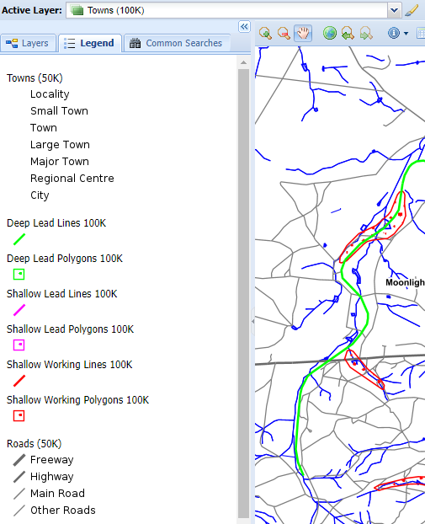This screenshot has width=425, height=524.
Task: Select the Zoom Out tool
Action: pyautogui.click(x=284, y=34)
